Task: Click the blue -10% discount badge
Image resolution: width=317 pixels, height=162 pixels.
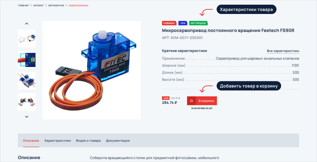Action: [182, 23]
